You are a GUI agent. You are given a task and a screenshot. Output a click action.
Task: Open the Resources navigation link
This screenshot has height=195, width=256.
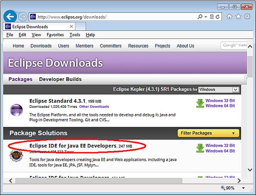click(138, 46)
